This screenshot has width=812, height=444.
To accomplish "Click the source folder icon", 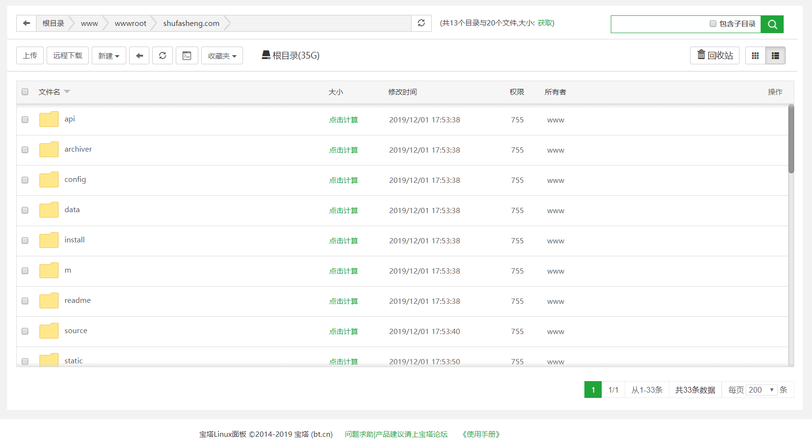I will pos(49,331).
